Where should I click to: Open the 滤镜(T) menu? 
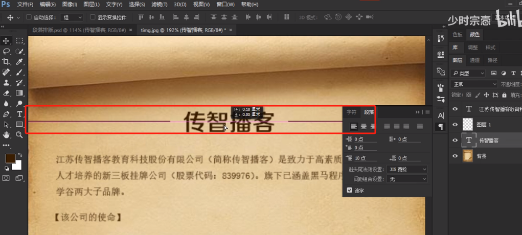point(160,5)
